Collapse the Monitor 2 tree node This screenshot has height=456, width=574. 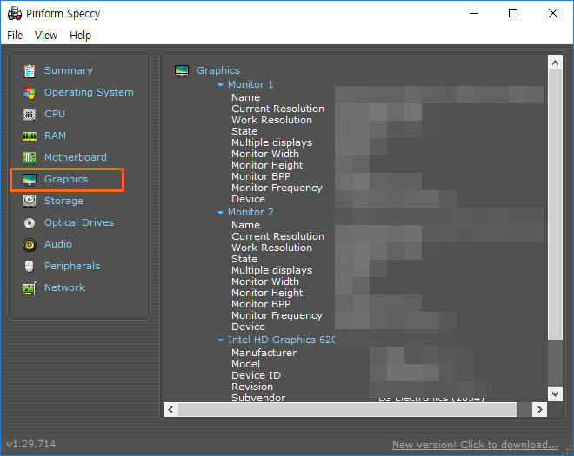click(220, 213)
